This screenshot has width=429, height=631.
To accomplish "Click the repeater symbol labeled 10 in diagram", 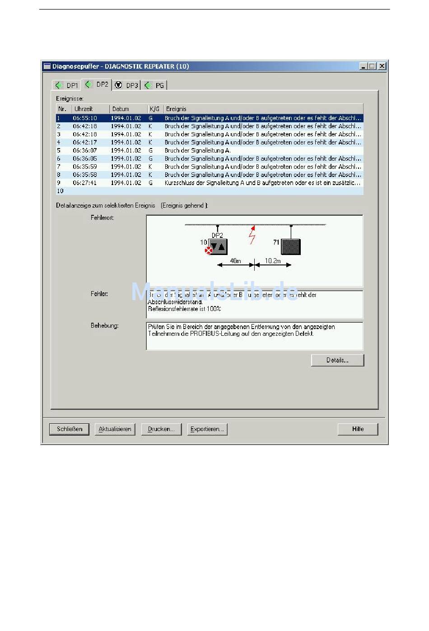I will coord(219,247).
